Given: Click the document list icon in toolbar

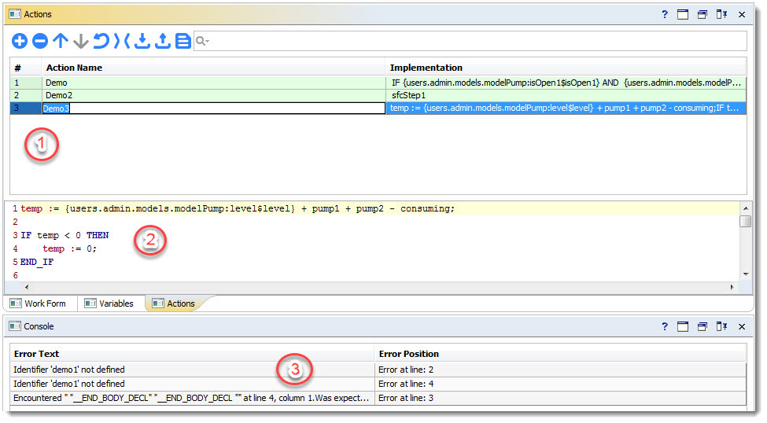Looking at the screenshot, I should 183,42.
